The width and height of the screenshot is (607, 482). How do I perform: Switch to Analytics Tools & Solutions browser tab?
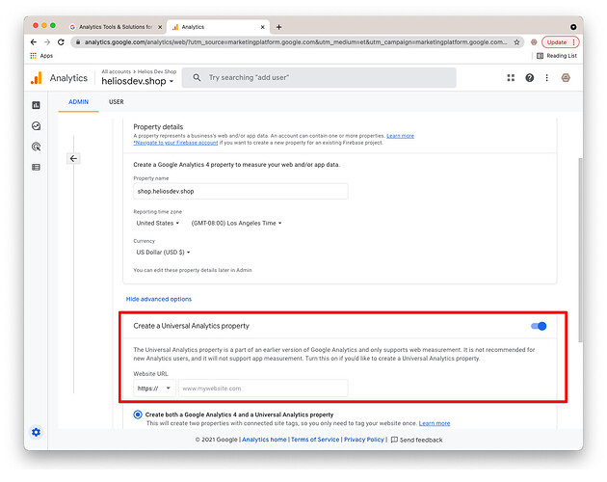(116, 27)
